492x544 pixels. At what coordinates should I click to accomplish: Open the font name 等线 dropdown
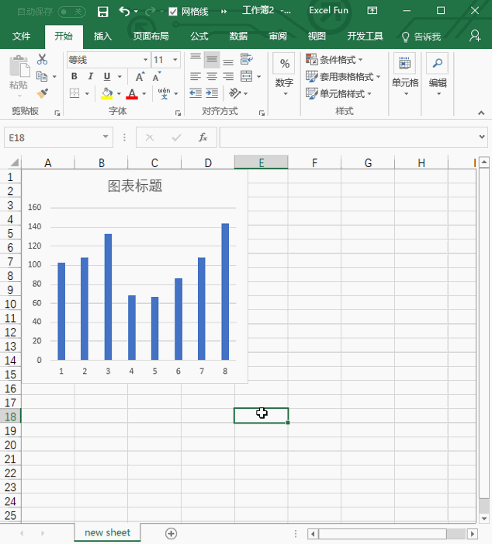[144, 60]
